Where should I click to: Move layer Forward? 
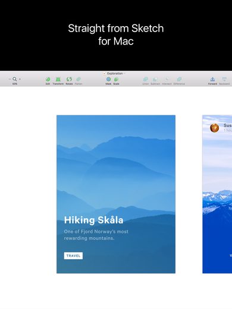click(212, 81)
